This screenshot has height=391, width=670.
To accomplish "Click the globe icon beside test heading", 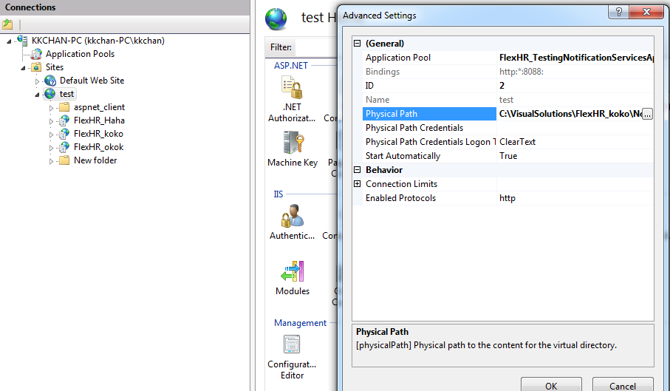I will pos(276,18).
